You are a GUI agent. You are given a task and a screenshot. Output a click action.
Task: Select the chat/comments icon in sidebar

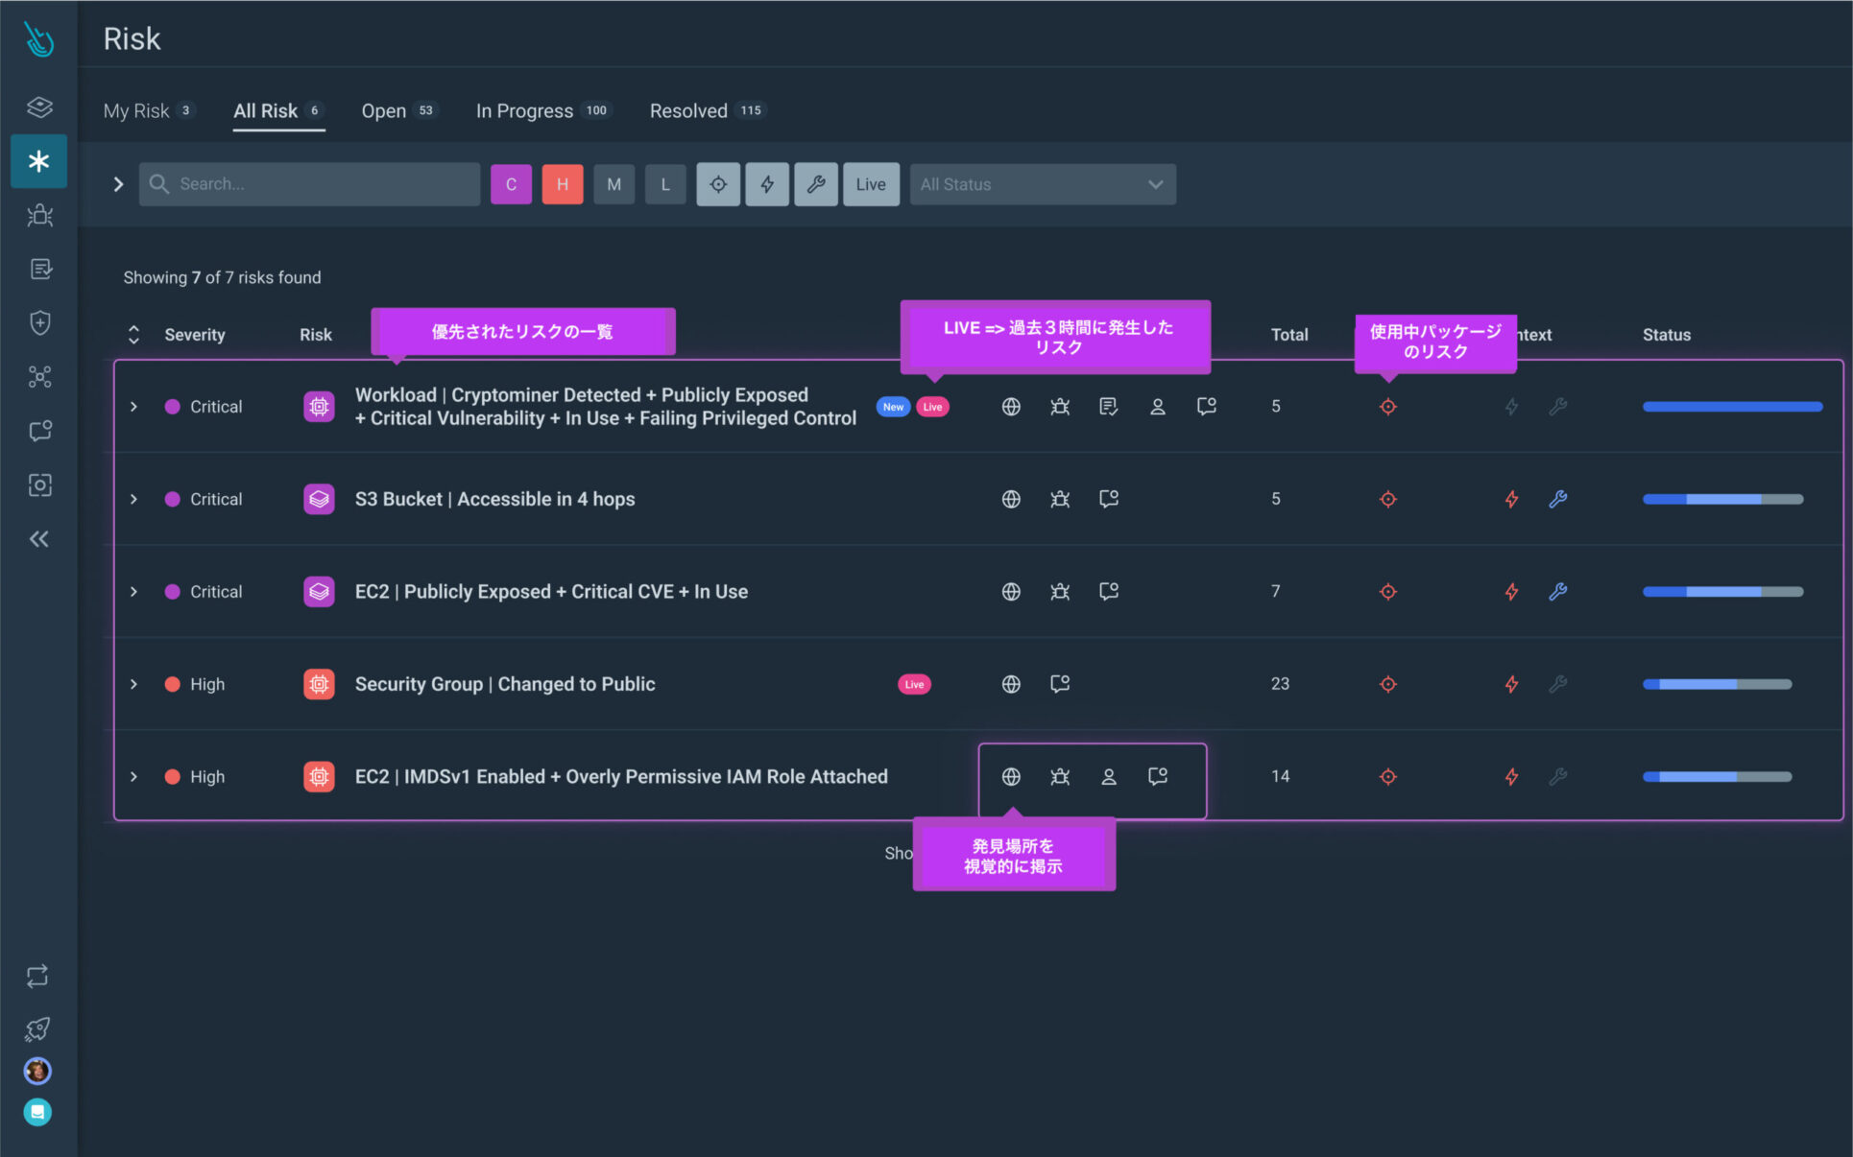tap(38, 431)
